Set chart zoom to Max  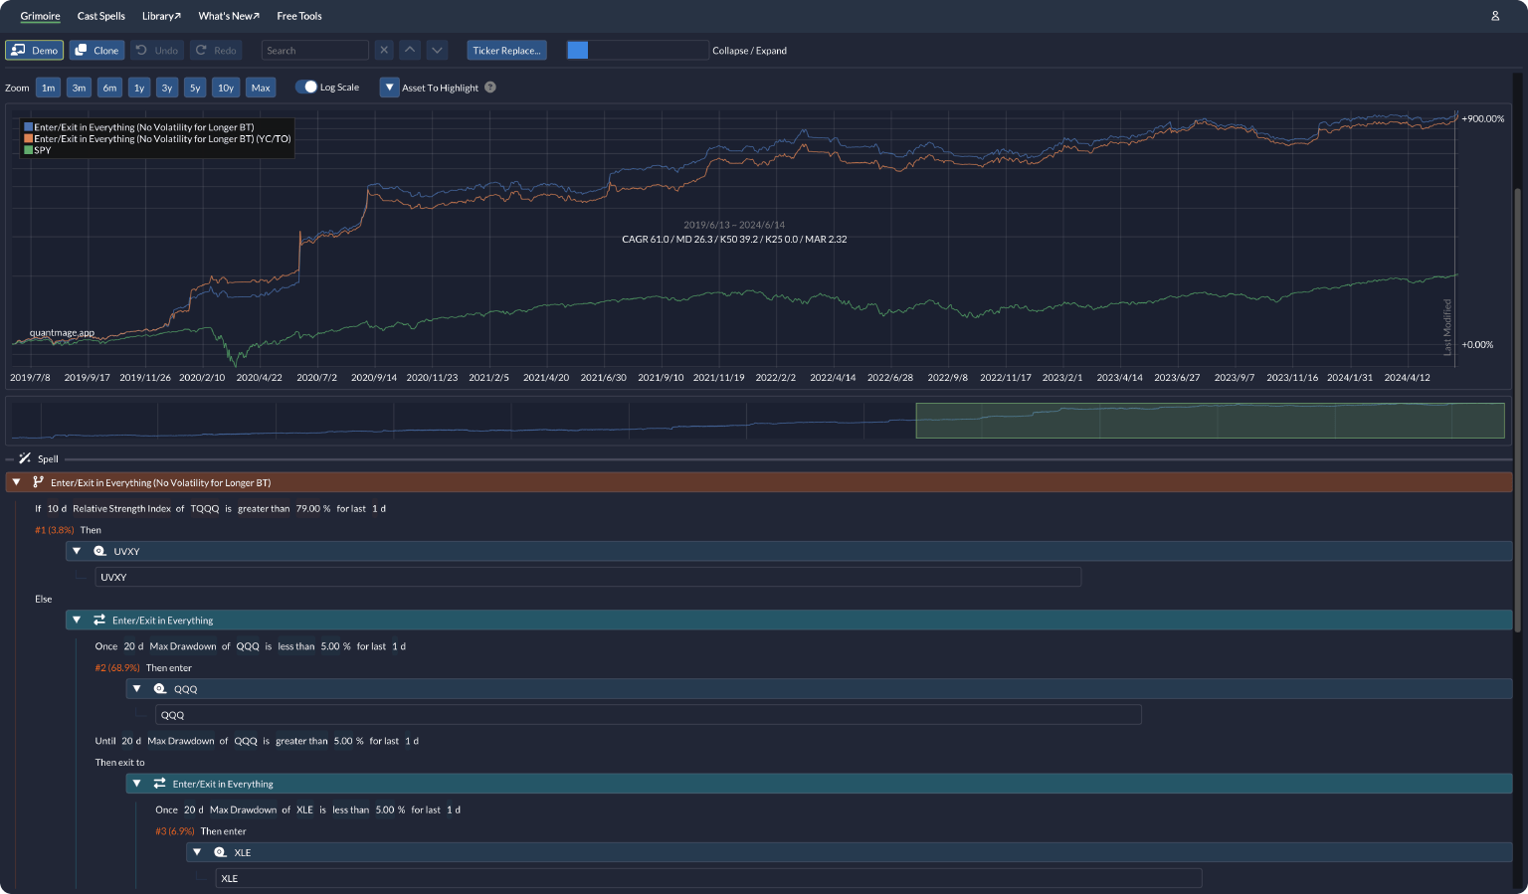click(261, 88)
